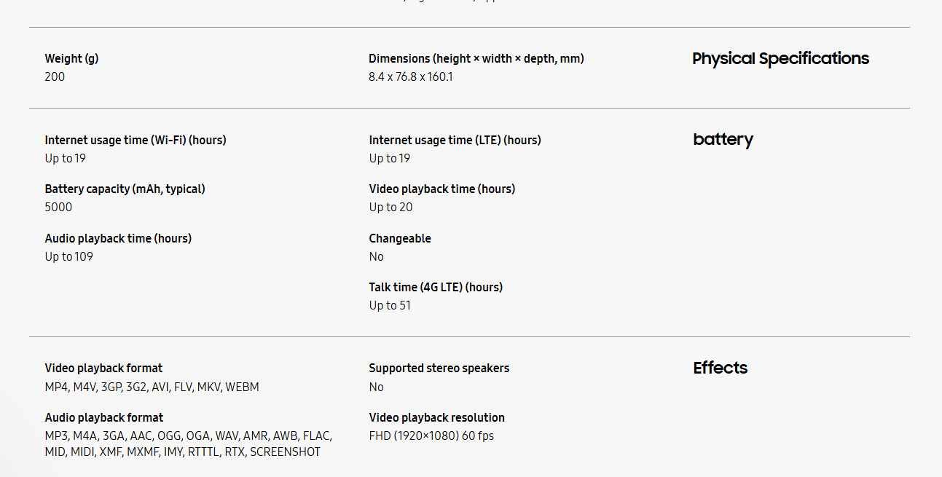Image resolution: width=942 pixels, height=477 pixels.
Task: Click the Changeable label
Action: (x=400, y=238)
